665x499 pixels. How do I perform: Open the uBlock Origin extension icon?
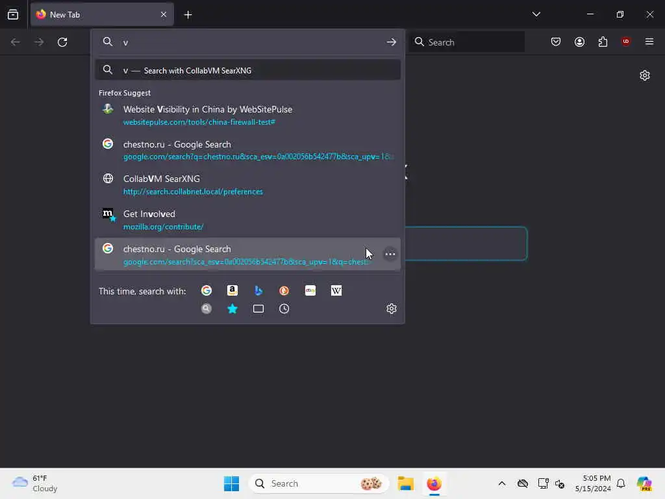(x=625, y=42)
